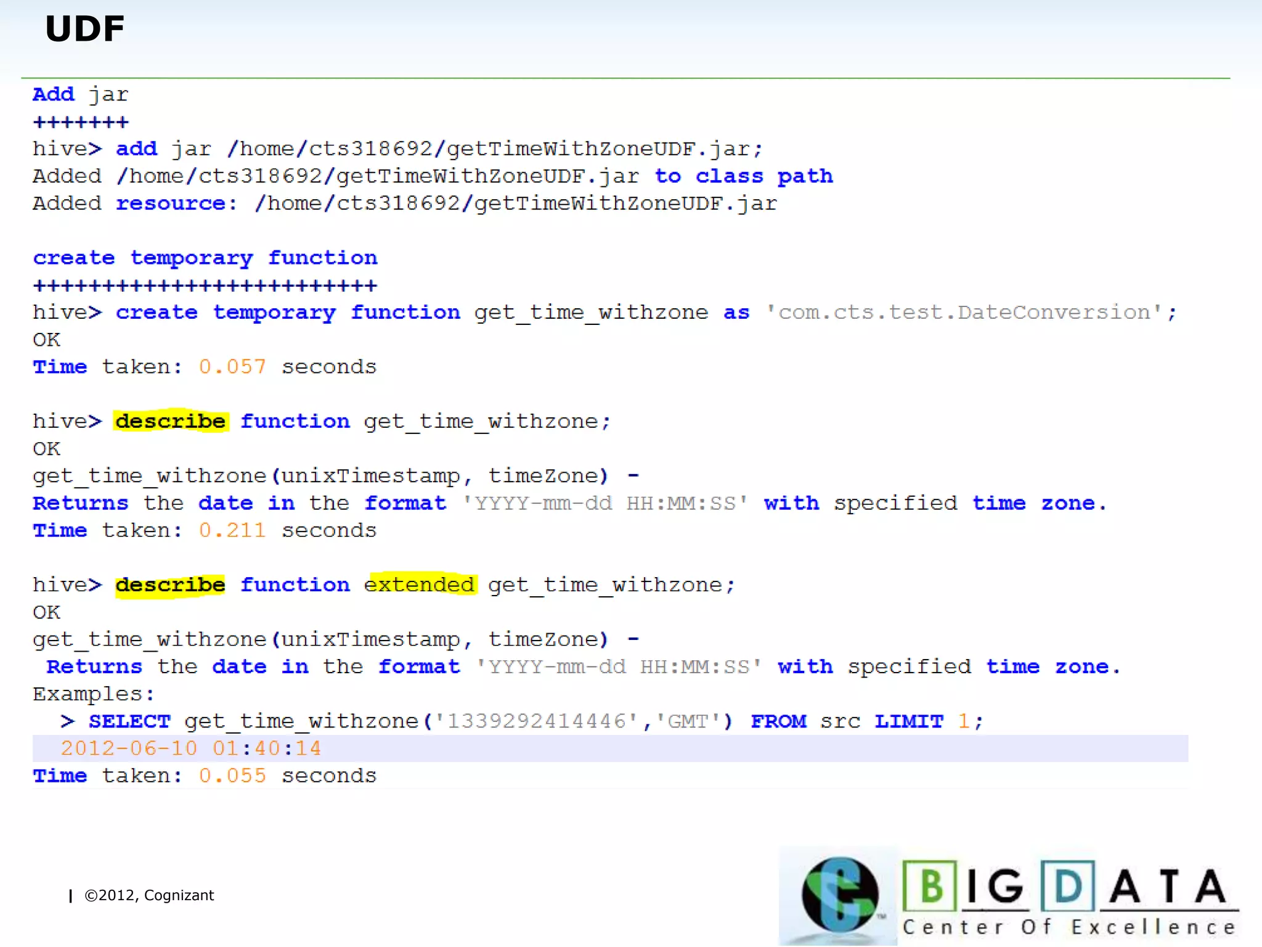
Task: Click the create temporary function heading
Action: point(205,258)
